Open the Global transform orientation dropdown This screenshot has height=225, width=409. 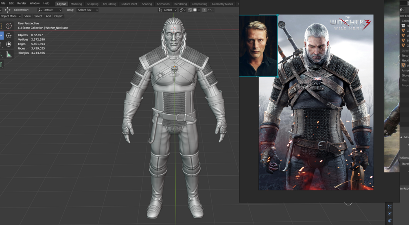pos(167,10)
